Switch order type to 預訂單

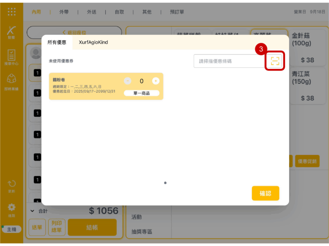coord(177,12)
